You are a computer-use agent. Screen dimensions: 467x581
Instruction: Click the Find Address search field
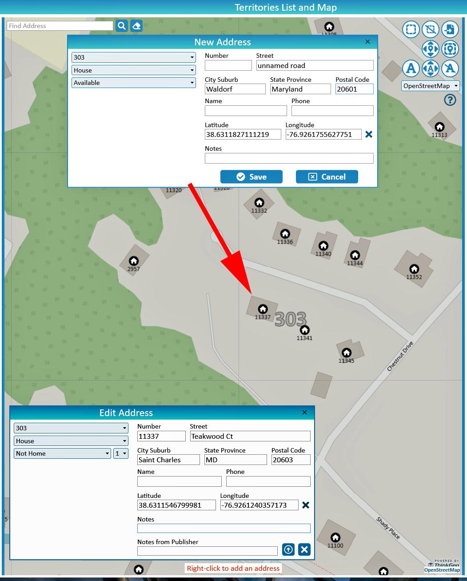[x=60, y=26]
